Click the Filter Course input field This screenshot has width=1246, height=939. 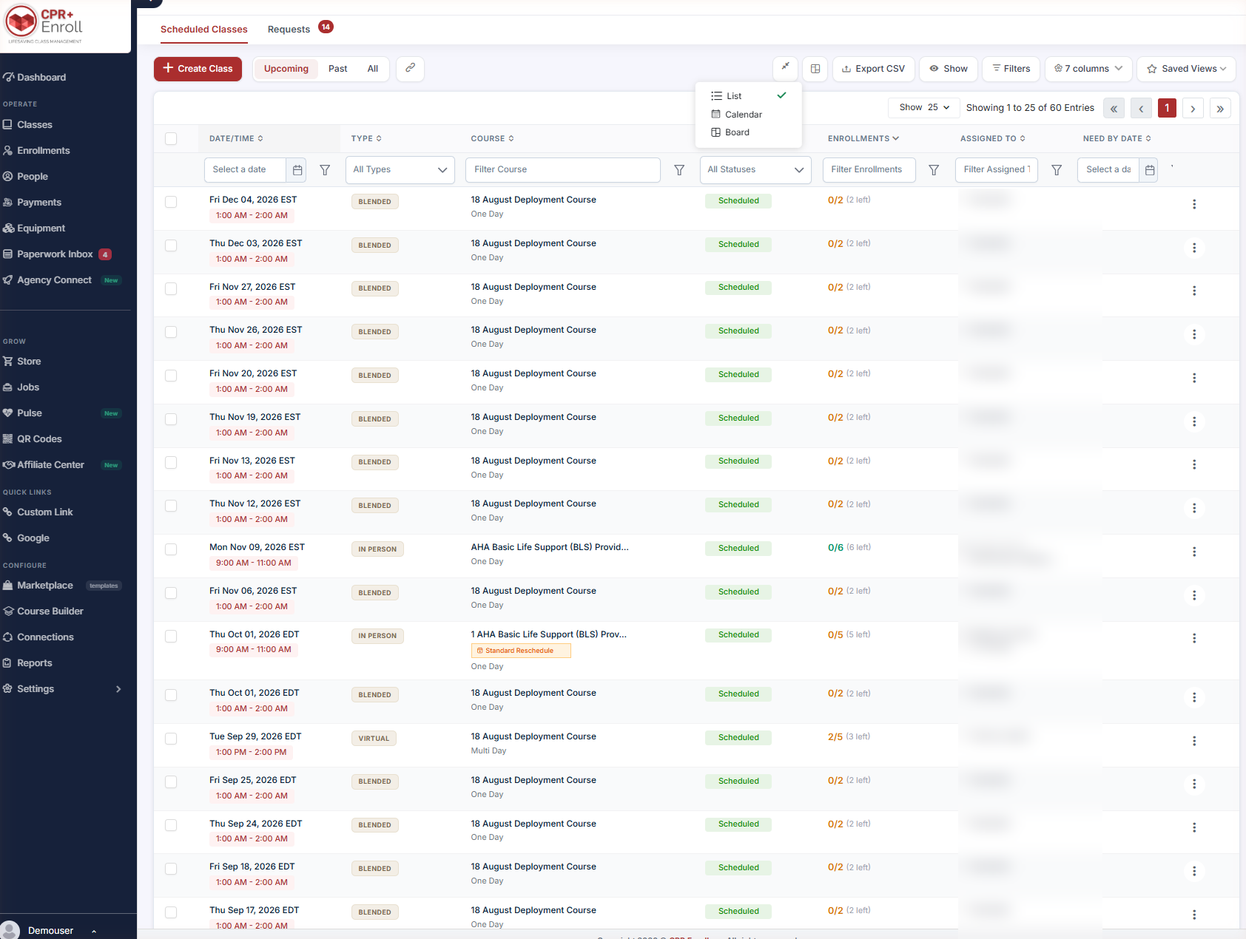pyautogui.click(x=562, y=170)
